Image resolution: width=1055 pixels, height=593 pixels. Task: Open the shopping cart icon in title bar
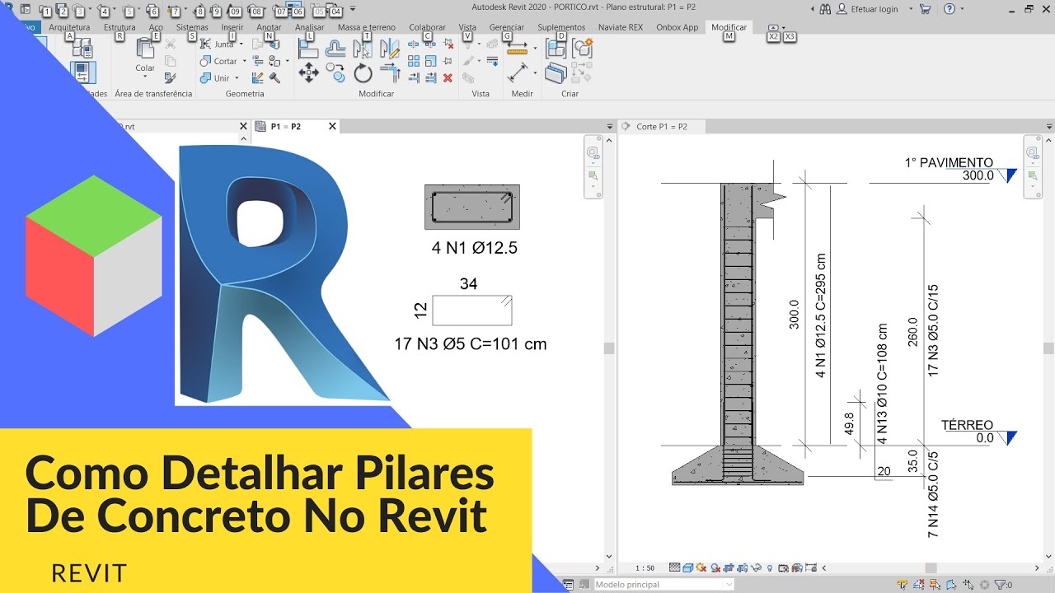(925, 9)
